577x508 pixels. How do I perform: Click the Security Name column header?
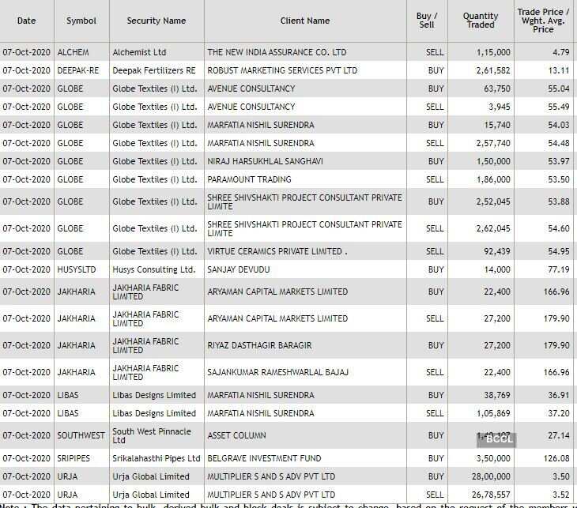coord(157,21)
